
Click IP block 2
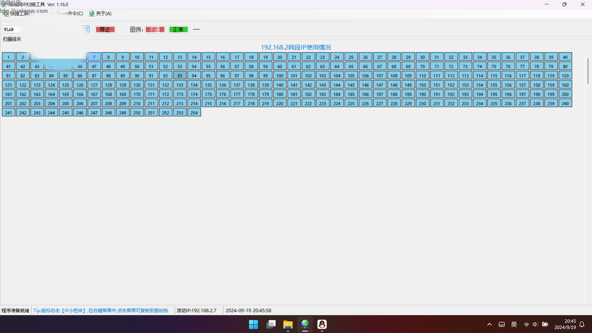point(23,57)
